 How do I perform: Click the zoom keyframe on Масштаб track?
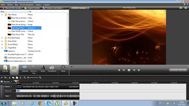pos(18,91)
